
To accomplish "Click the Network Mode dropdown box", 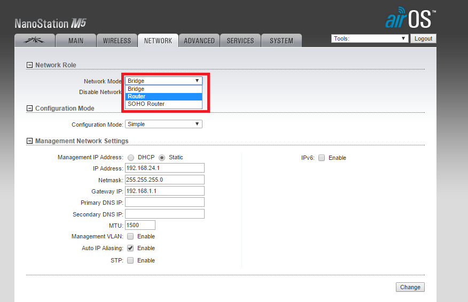I will pyautogui.click(x=163, y=81).
